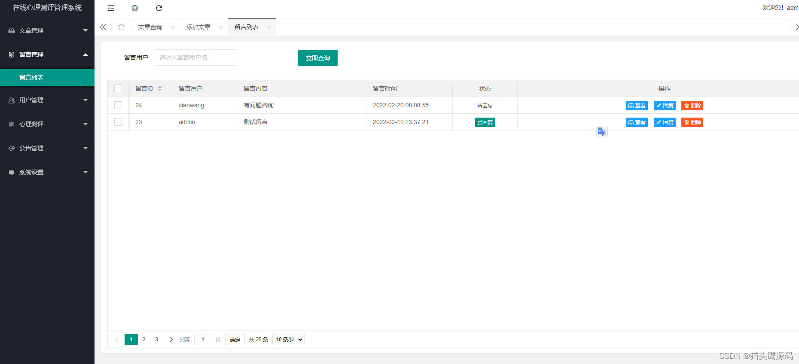799x364 pixels.
Task: Close the 文章查询 tab
Action: [173, 27]
